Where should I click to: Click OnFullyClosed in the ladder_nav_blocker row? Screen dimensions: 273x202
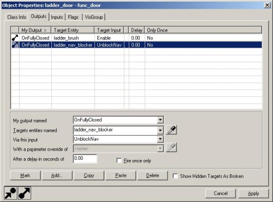click(x=35, y=45)
